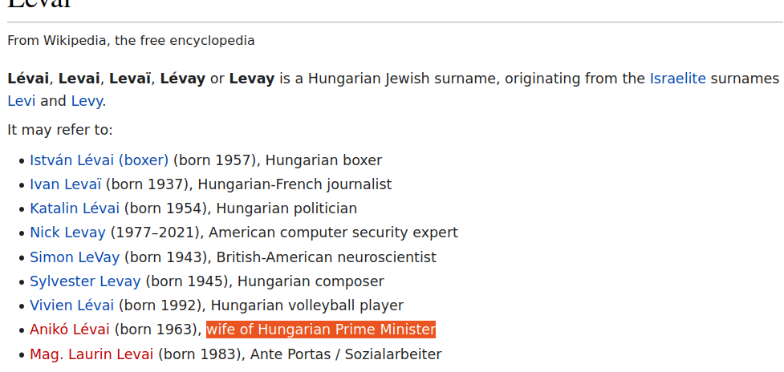Click 'Hungarian volleyball player' description
This screenshot has height=372, width=784.
click(307, 305)
